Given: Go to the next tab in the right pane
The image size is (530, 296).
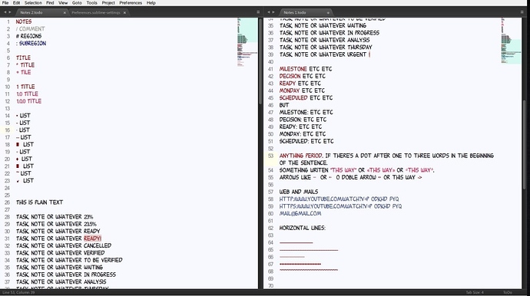Looking at the screenshot, I should [273, 12].
